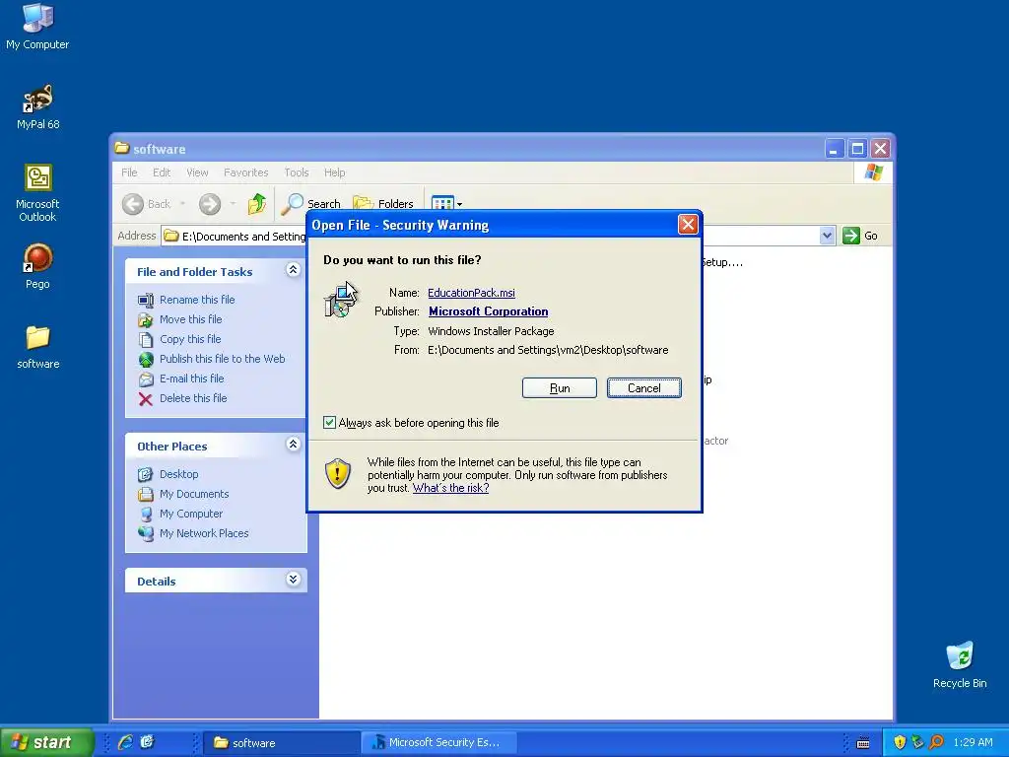
Task: Select the software folder on desktop
Action: point(38,348)
